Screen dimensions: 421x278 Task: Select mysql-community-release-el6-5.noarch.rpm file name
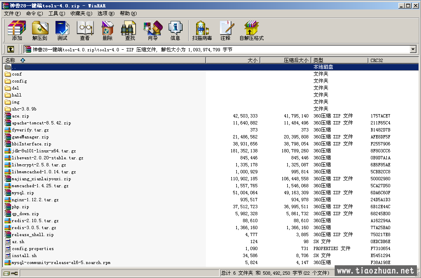61,262
